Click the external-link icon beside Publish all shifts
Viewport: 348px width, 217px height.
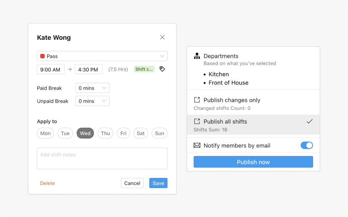[197, 121]
